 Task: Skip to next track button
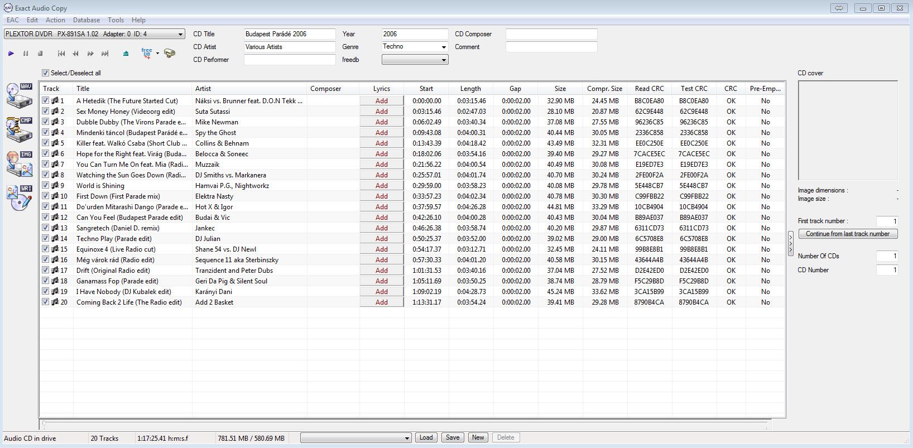(105, 54)
